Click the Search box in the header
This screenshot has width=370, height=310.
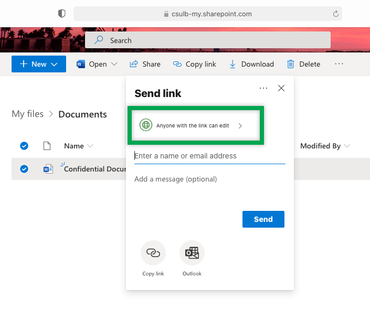(208, 40)
